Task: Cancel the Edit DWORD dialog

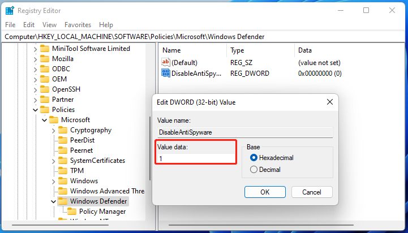Action: (312, 192)
